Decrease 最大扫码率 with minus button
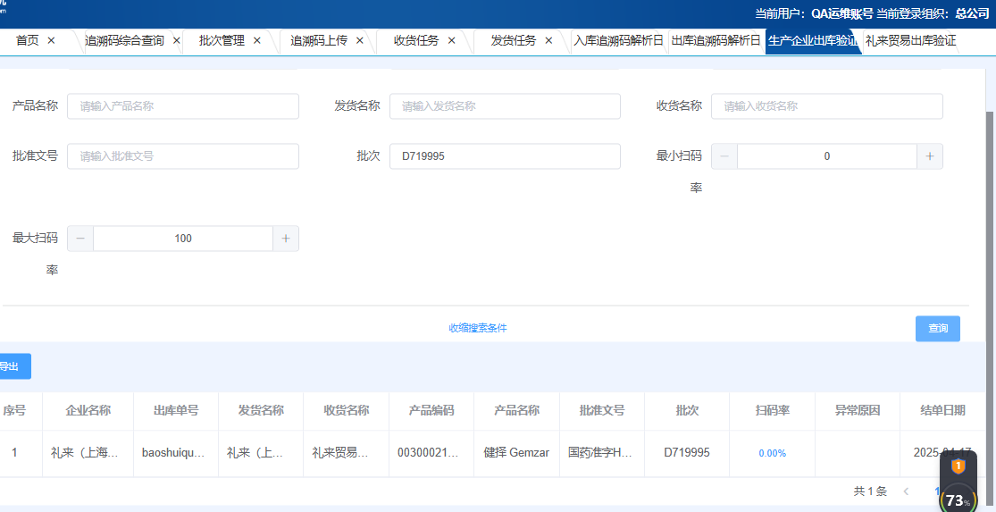Image resolution: width=996 pixels, height=512 pixels. [x=80, y=239]
